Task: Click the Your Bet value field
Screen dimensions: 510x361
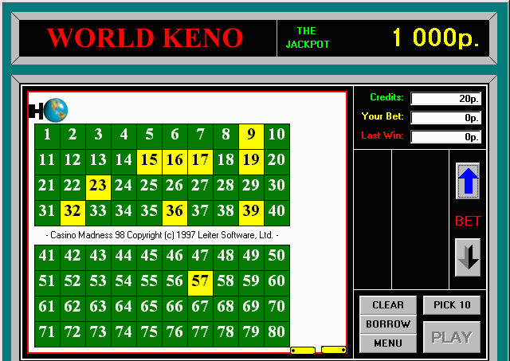Action: [x=445, y=118]
